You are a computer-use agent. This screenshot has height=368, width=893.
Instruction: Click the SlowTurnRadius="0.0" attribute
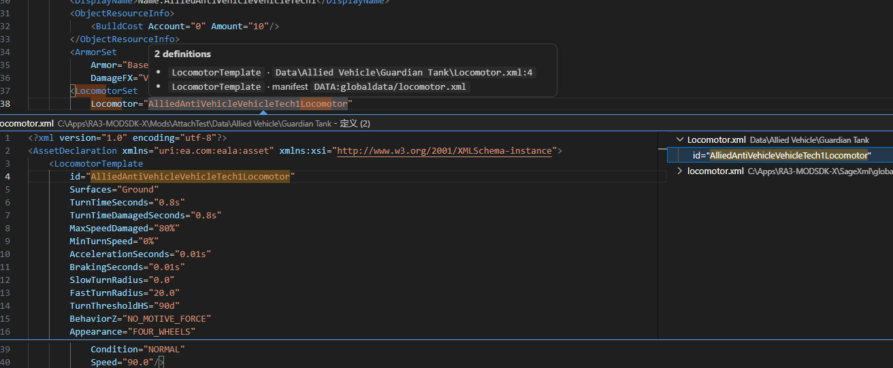coord(122,280)
